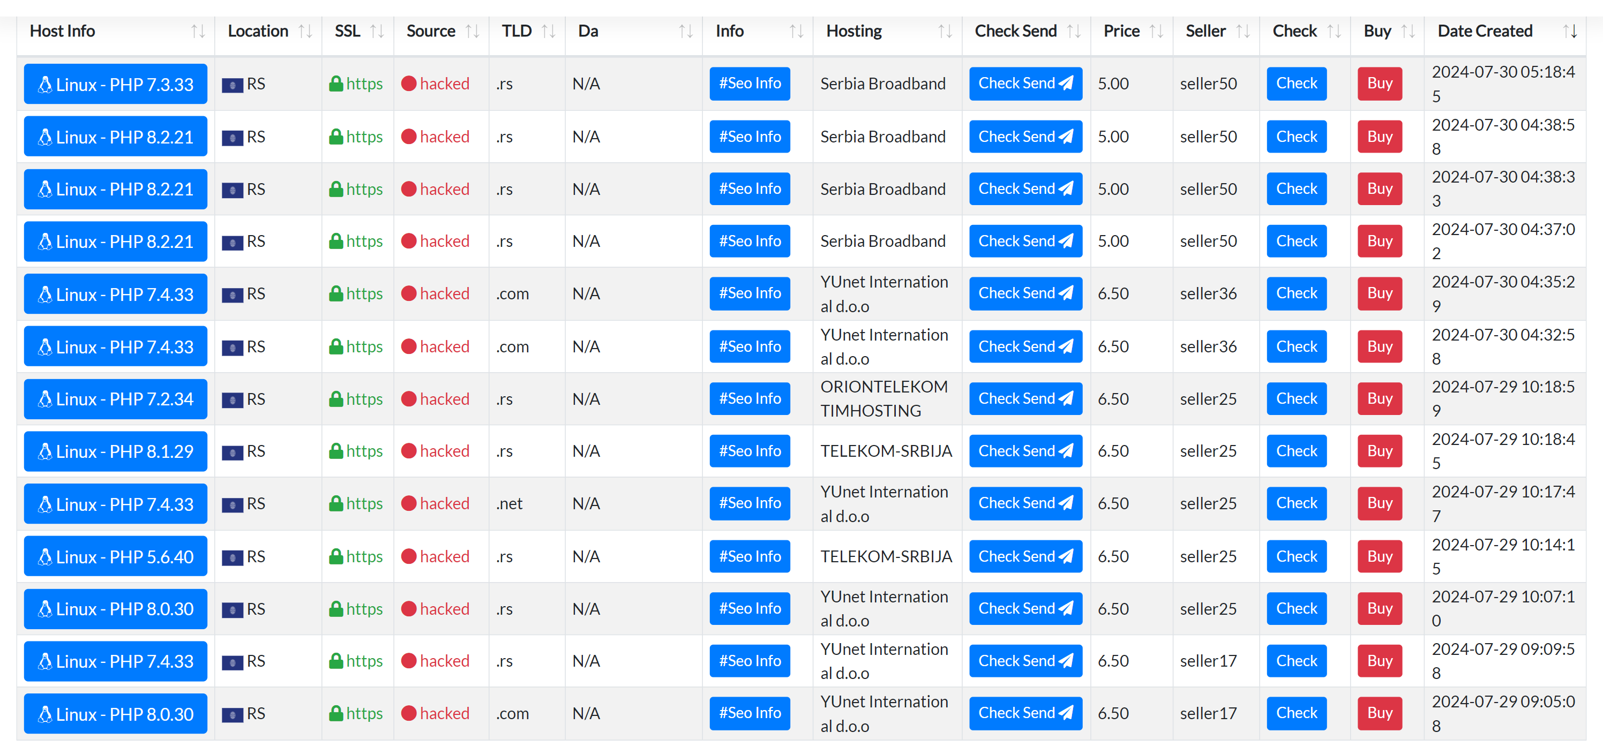Image resolution: width=1603 pixels, height=747 pixels.
Task: Select TELEKOM-SRBIJA in the PHP 8.1.29 row
Action: [886, 451]
